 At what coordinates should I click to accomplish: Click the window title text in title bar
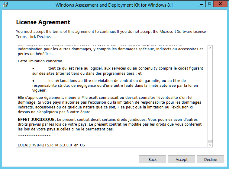coord(114,5)
